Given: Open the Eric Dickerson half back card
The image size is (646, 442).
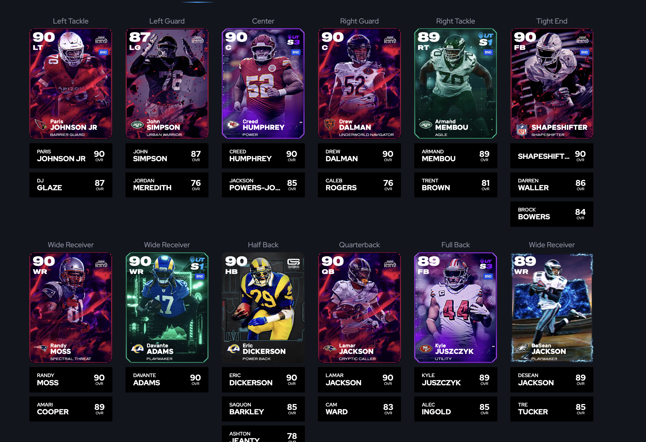Looking at the screenshot, I should [263, 307].
